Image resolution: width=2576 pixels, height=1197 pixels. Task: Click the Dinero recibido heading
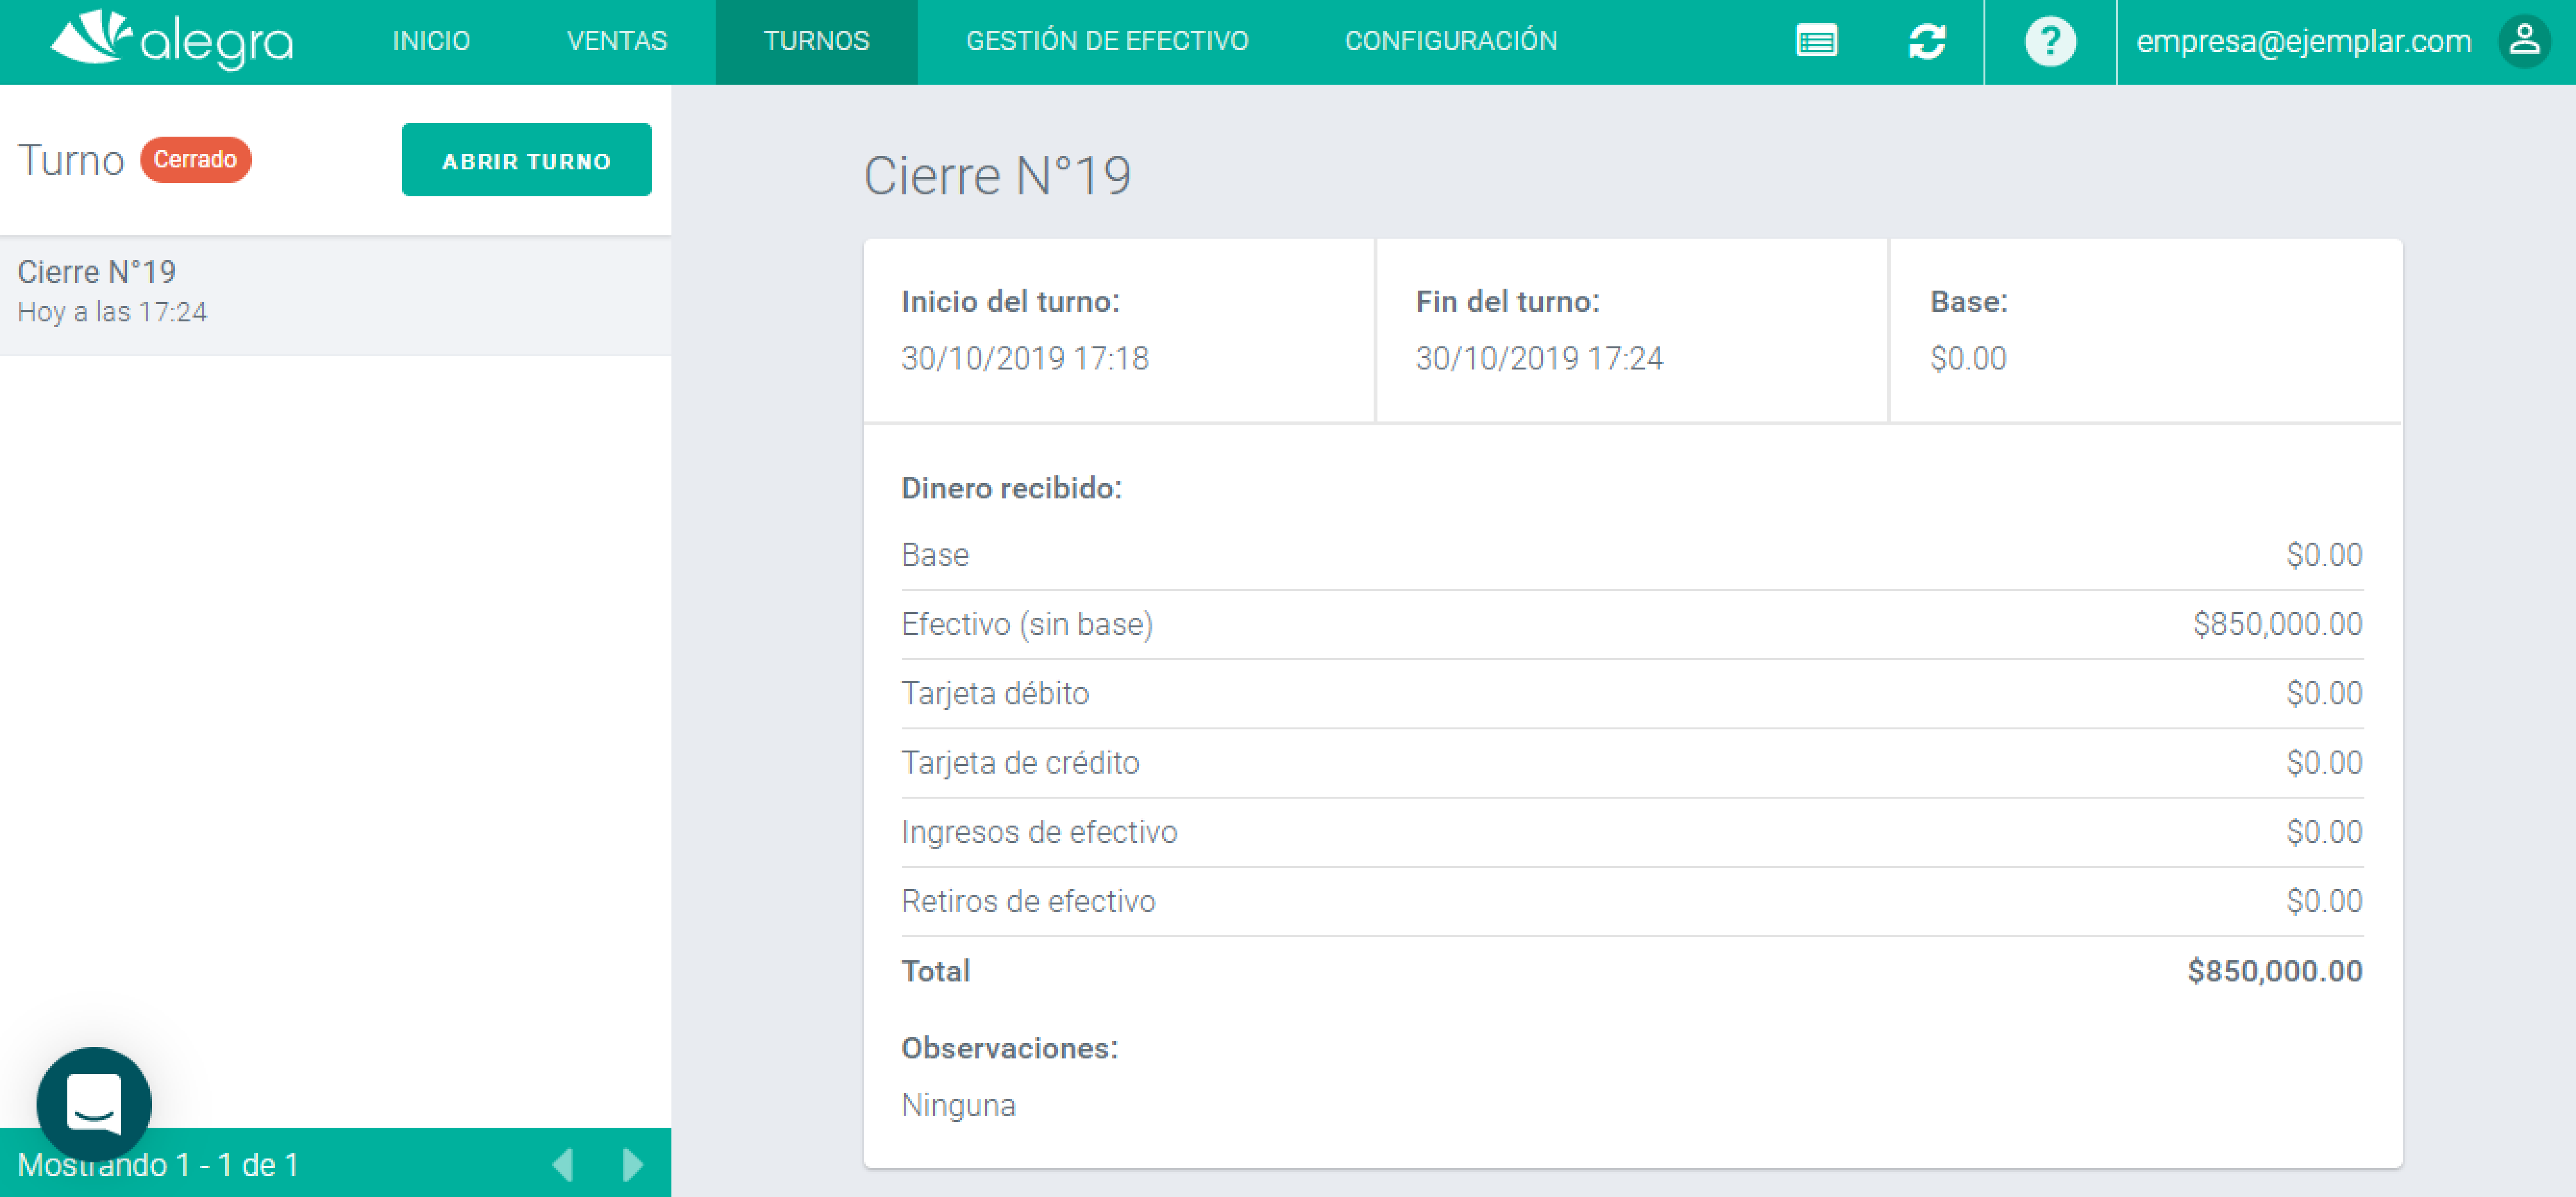point(1011,488)
